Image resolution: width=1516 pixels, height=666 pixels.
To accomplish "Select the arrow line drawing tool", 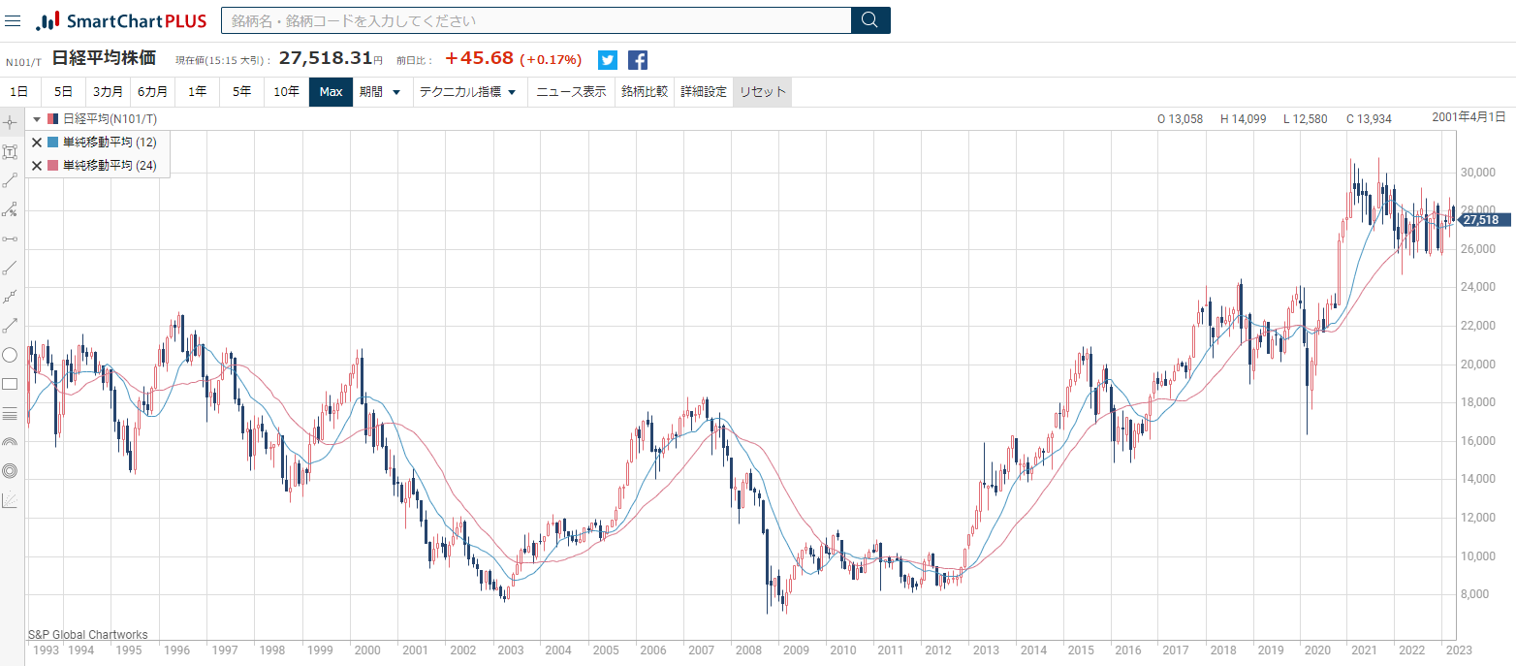I will [x=11, y=326].
